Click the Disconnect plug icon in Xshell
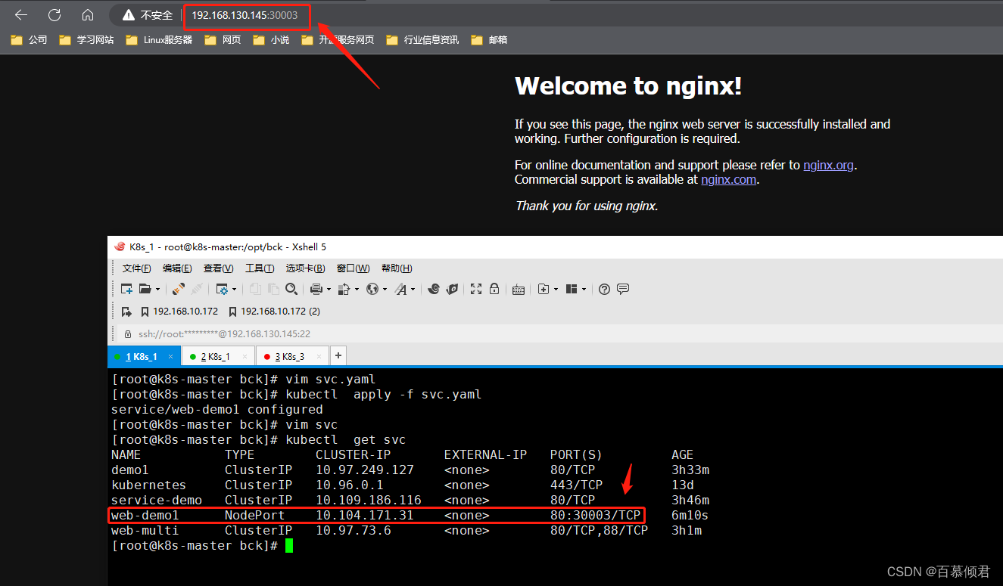Viewport: 1003px width, 586px height. pos(197,289)
